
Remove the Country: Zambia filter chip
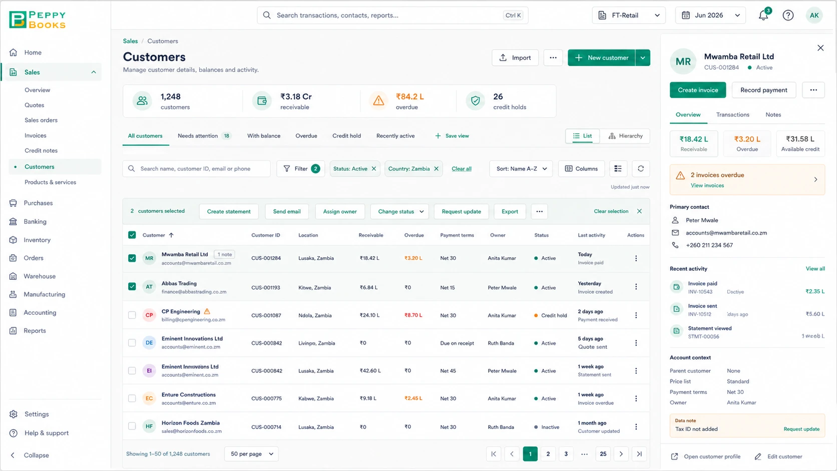tap(437, 169)
